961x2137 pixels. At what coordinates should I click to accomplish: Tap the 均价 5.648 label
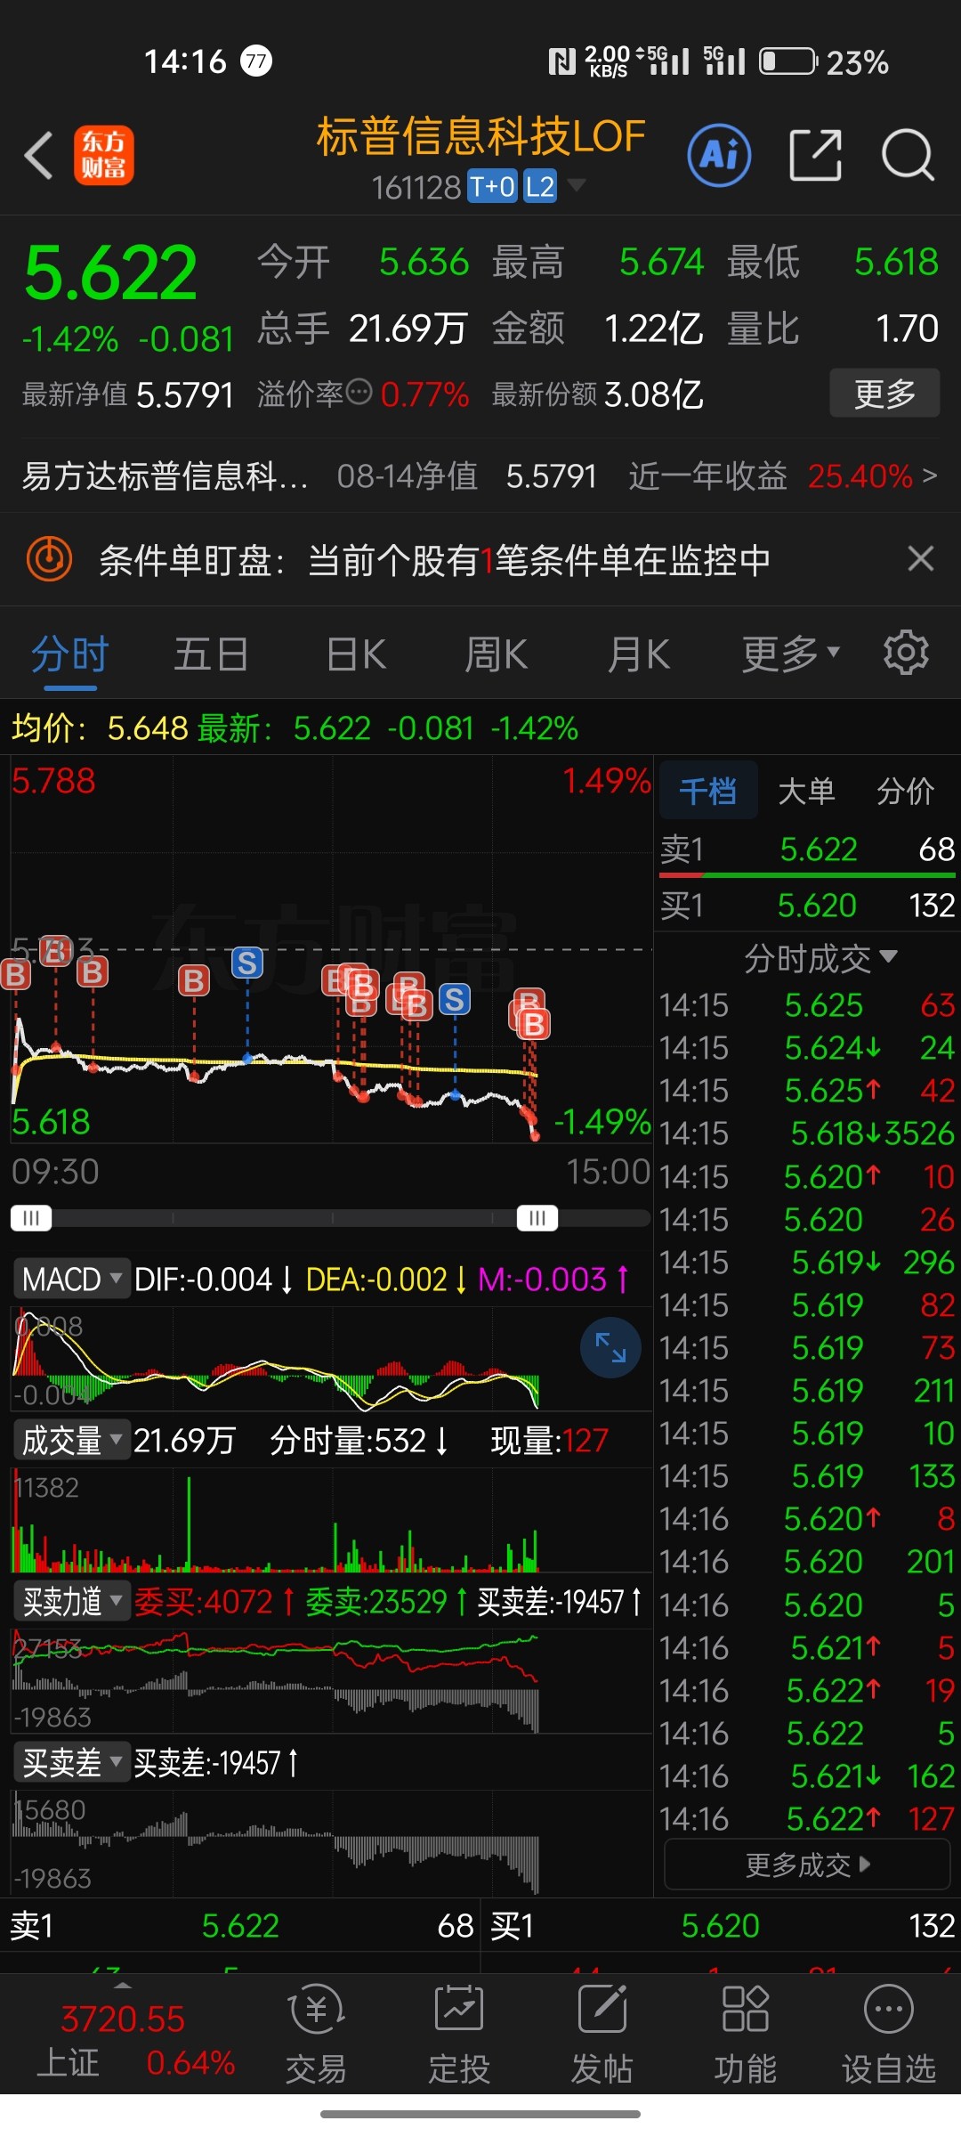tap(99, 728)
